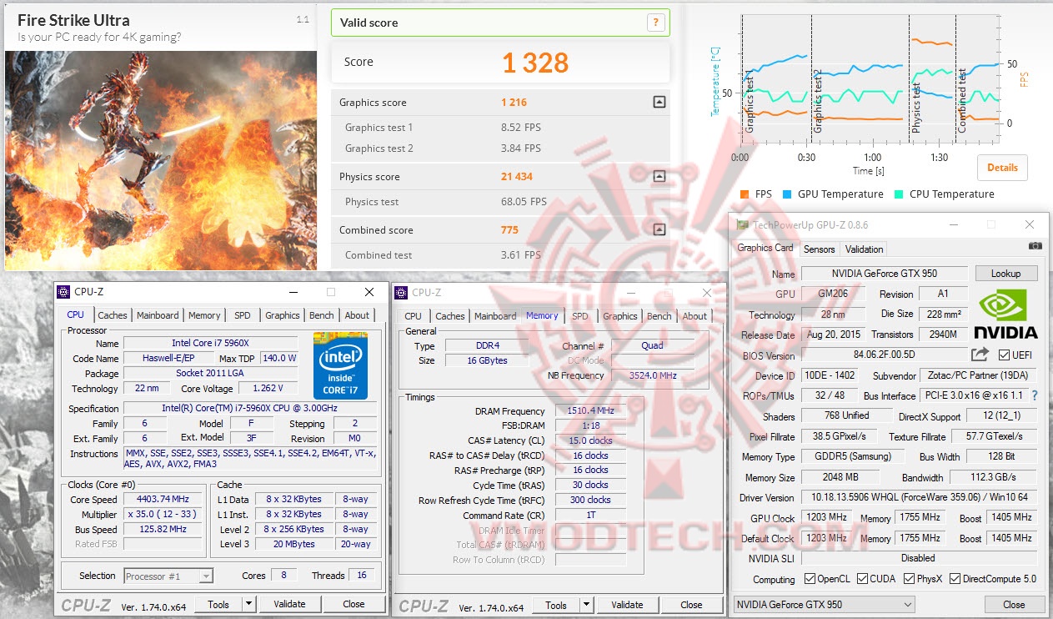Viewport: 1053px width, 619px height.
Task: Click the orange FPS legend swatch
Action: [744, 194]
